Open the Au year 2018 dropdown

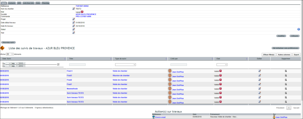[22, 66]
